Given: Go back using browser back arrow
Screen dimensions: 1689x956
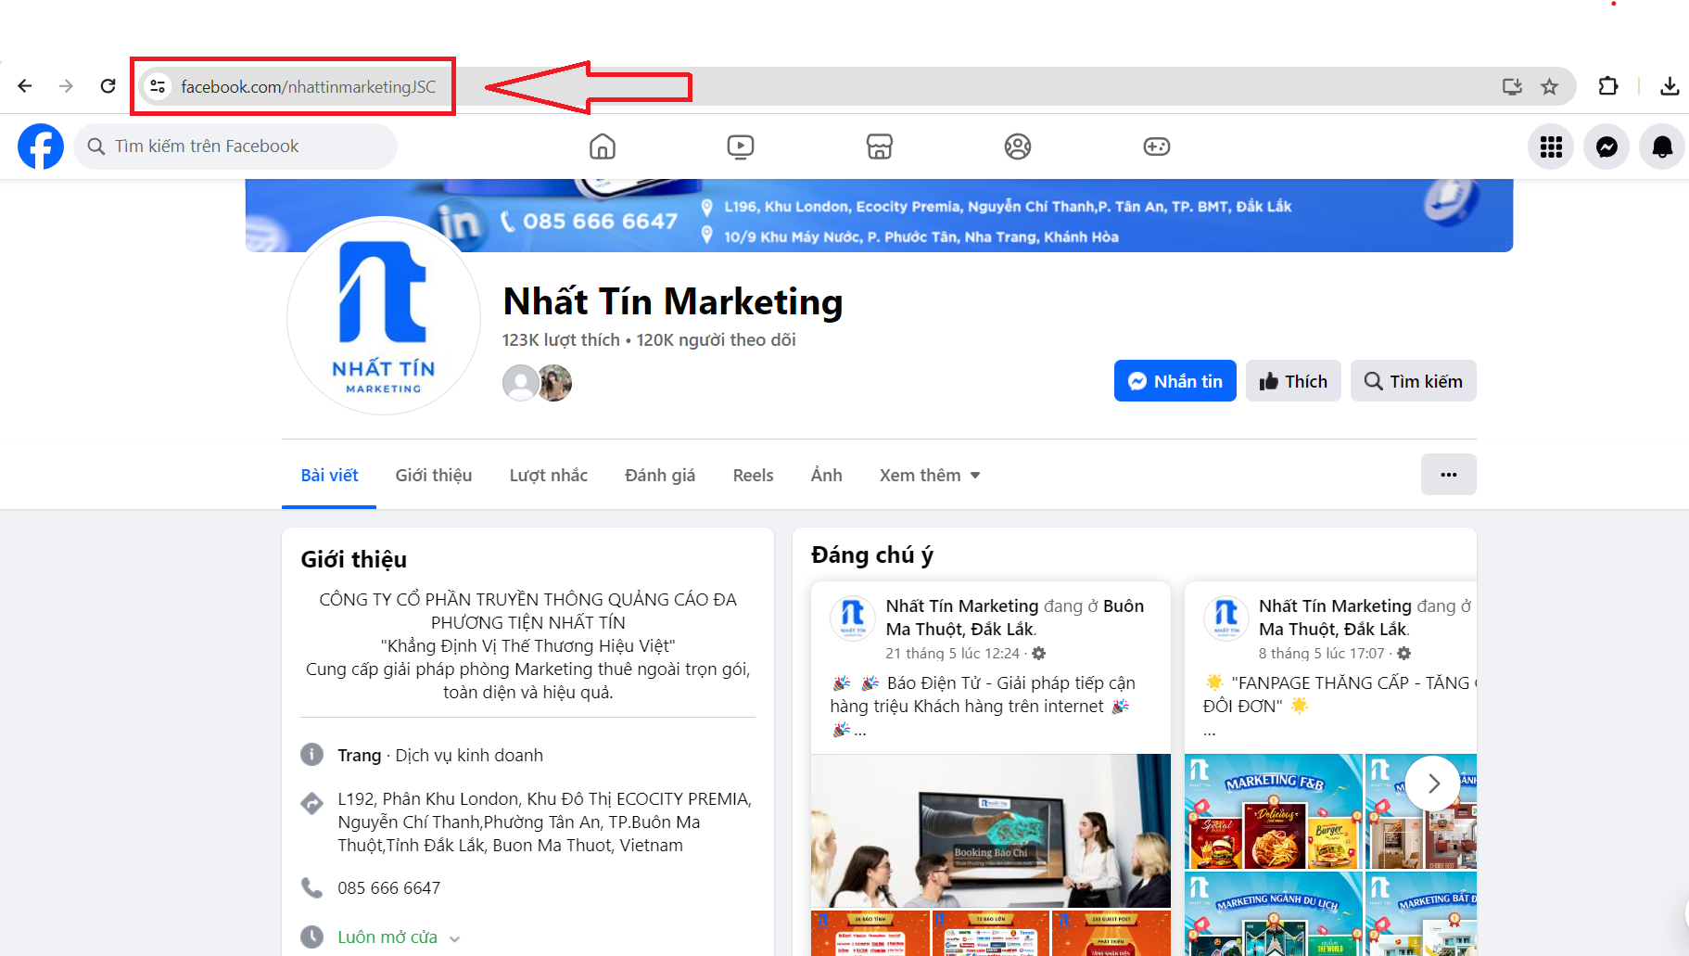Looking at the screenshot, I should pyautogui.click(x=25, y=86).
